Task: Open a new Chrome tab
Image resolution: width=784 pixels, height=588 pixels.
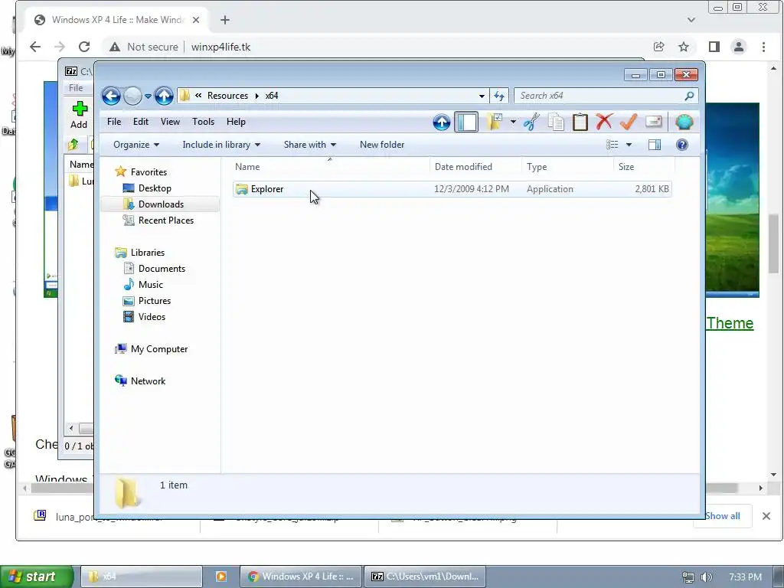Action: coord(225,19)
